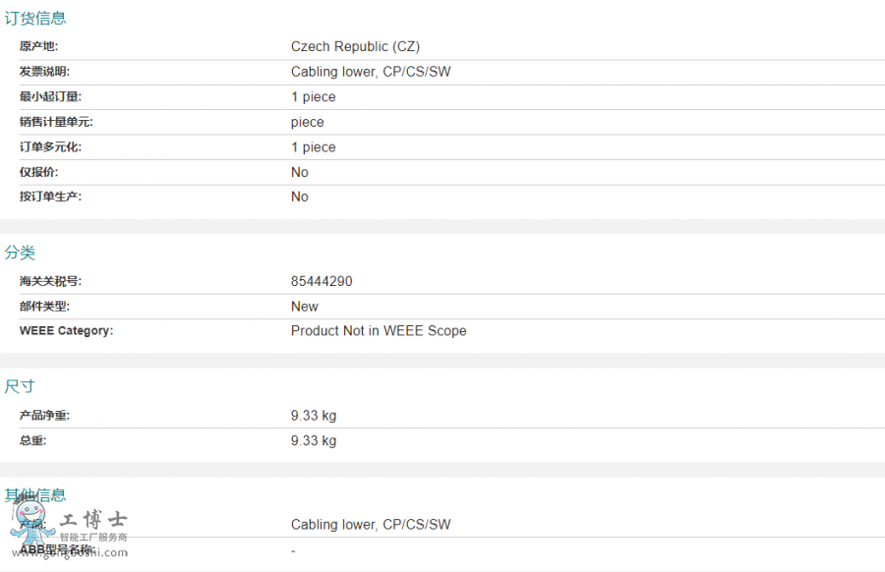Click the 发票说明 Cabling lower value
This screenshot has width=885, height=572.
[371, 72]
